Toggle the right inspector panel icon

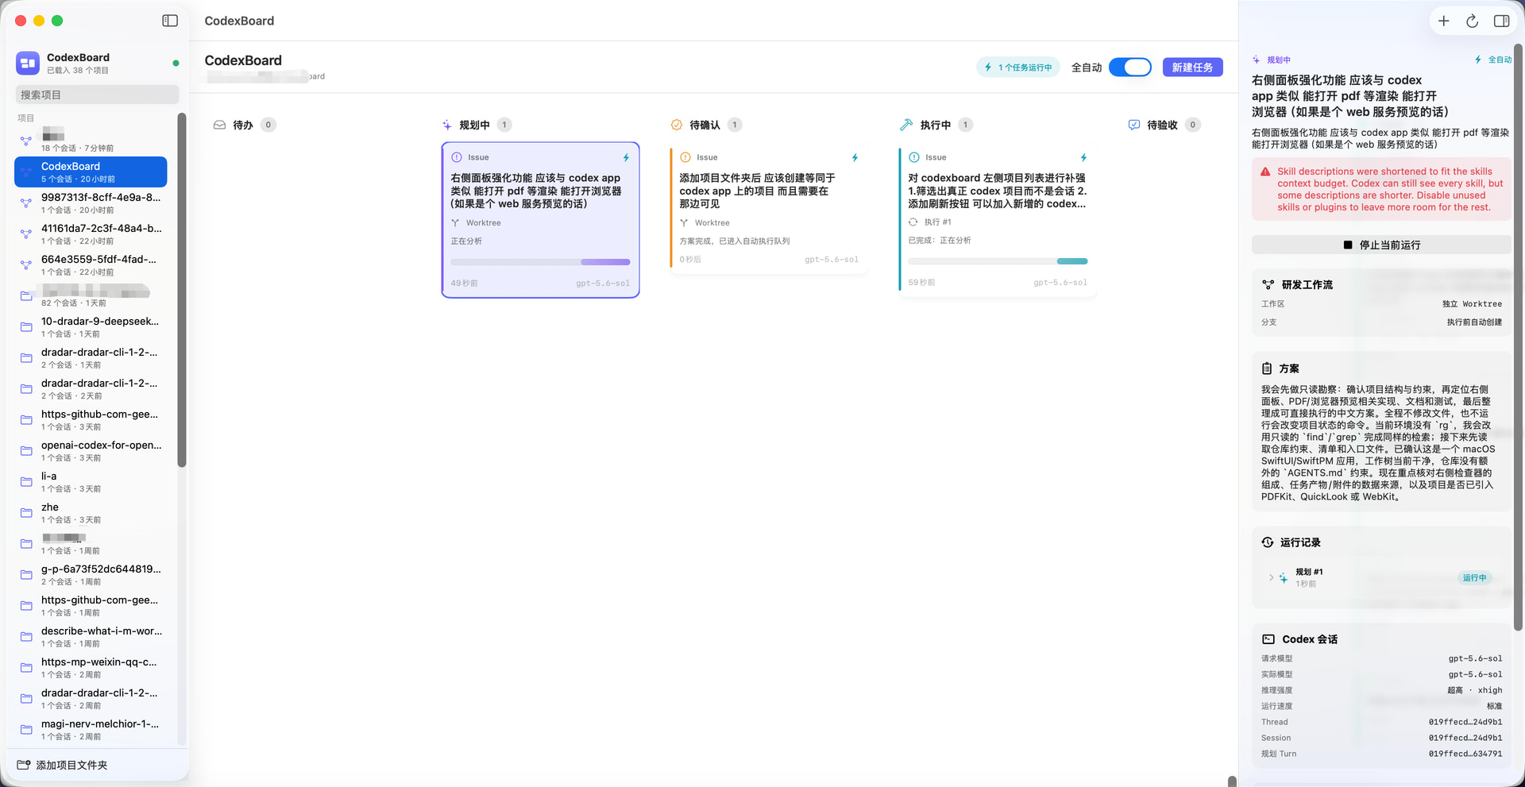1501,21
